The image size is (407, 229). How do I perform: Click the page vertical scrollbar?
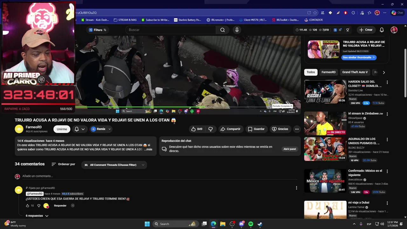(405, 73)
